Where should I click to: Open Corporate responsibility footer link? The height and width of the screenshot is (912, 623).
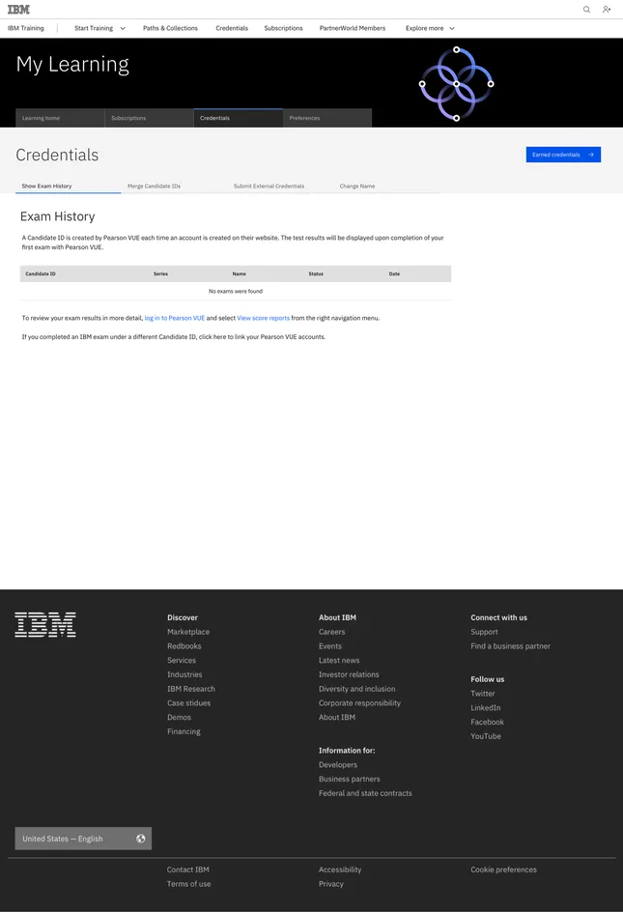(360, 703)
